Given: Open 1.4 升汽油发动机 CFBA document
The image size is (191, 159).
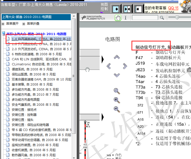Looking at the screenshot, I should (41, 39).
